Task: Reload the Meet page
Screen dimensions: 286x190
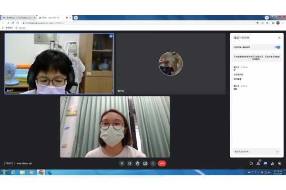Action: tap(13, 23)
